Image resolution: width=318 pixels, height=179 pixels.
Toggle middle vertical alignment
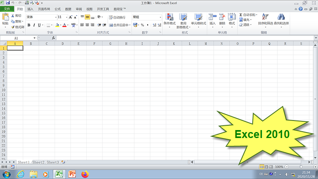(x=87, y=17)
